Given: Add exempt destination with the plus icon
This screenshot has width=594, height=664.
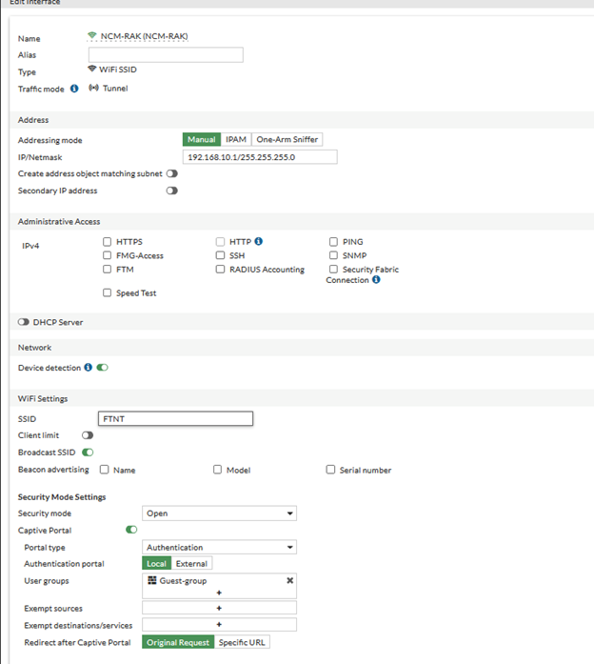Looking at the screenshot, I should (x=219, y=625).
